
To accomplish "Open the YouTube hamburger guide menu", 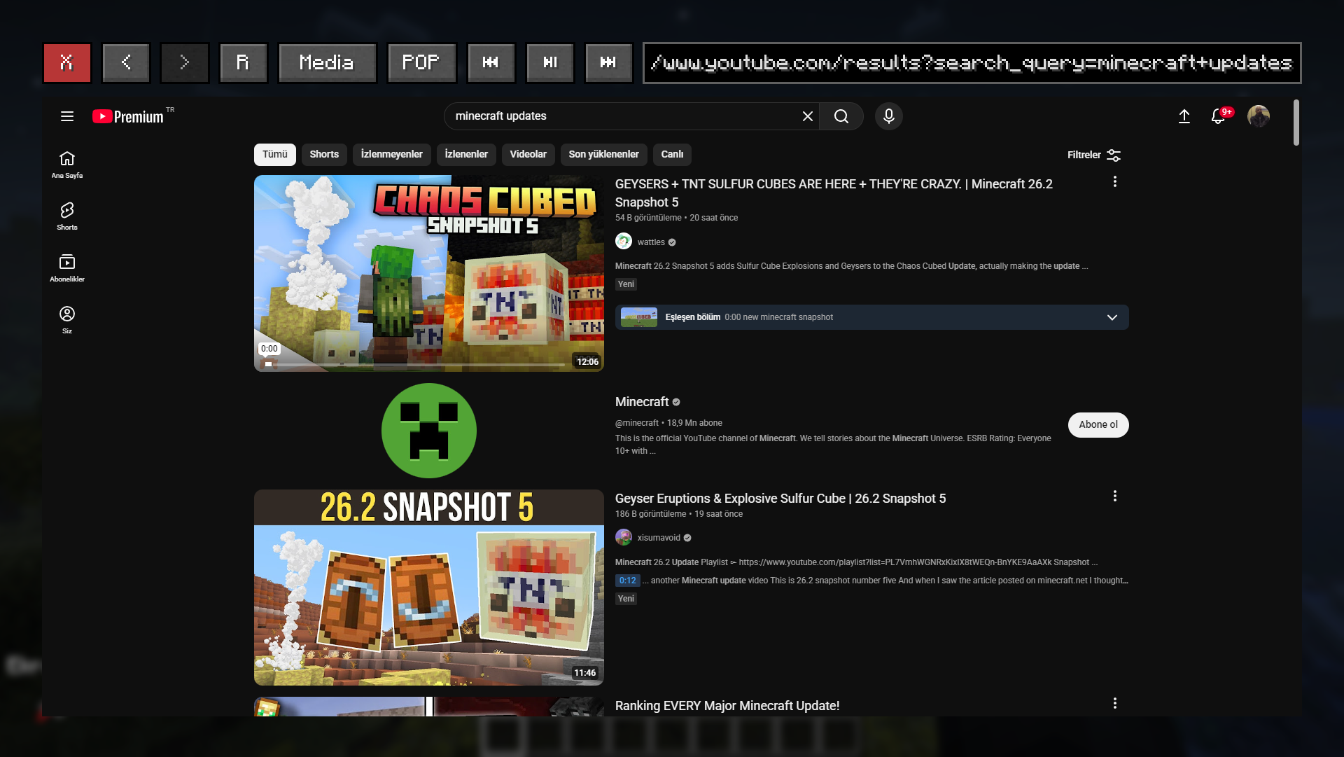I will pos(67,116).
